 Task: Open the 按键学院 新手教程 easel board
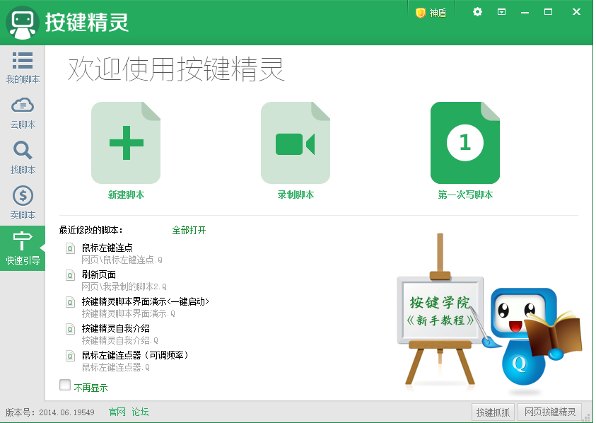point(440,310)
